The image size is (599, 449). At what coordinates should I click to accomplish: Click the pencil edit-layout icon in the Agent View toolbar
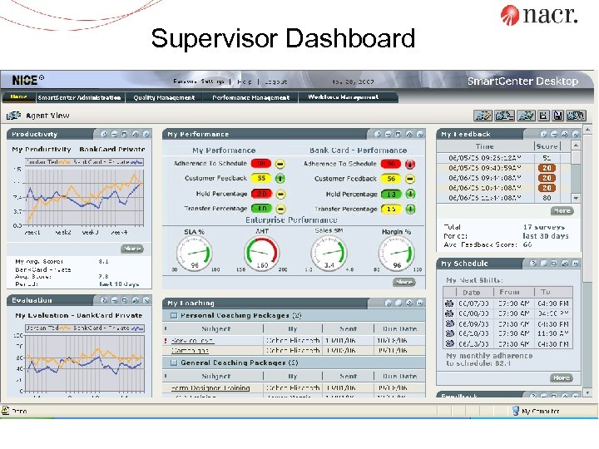[x=483, y=116]
